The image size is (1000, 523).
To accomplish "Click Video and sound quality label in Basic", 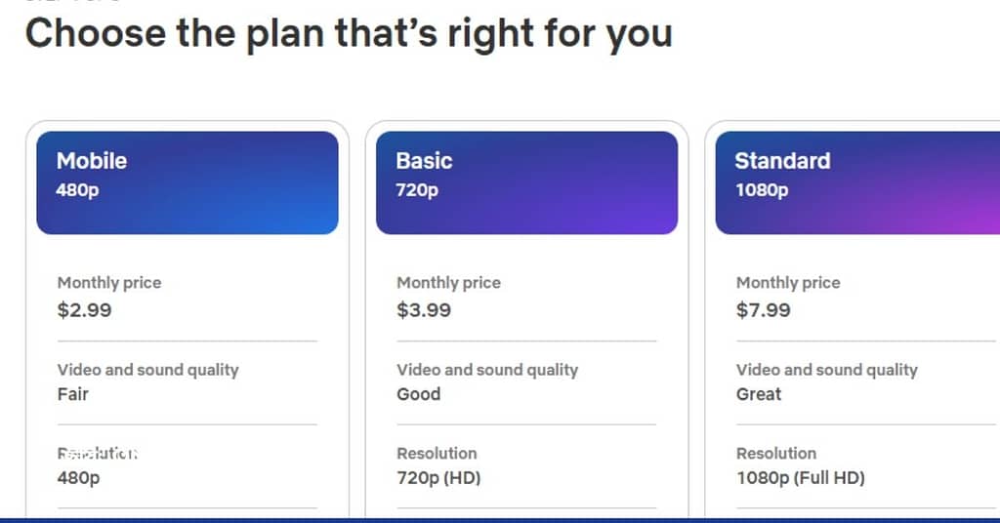I will click(487, 370).
